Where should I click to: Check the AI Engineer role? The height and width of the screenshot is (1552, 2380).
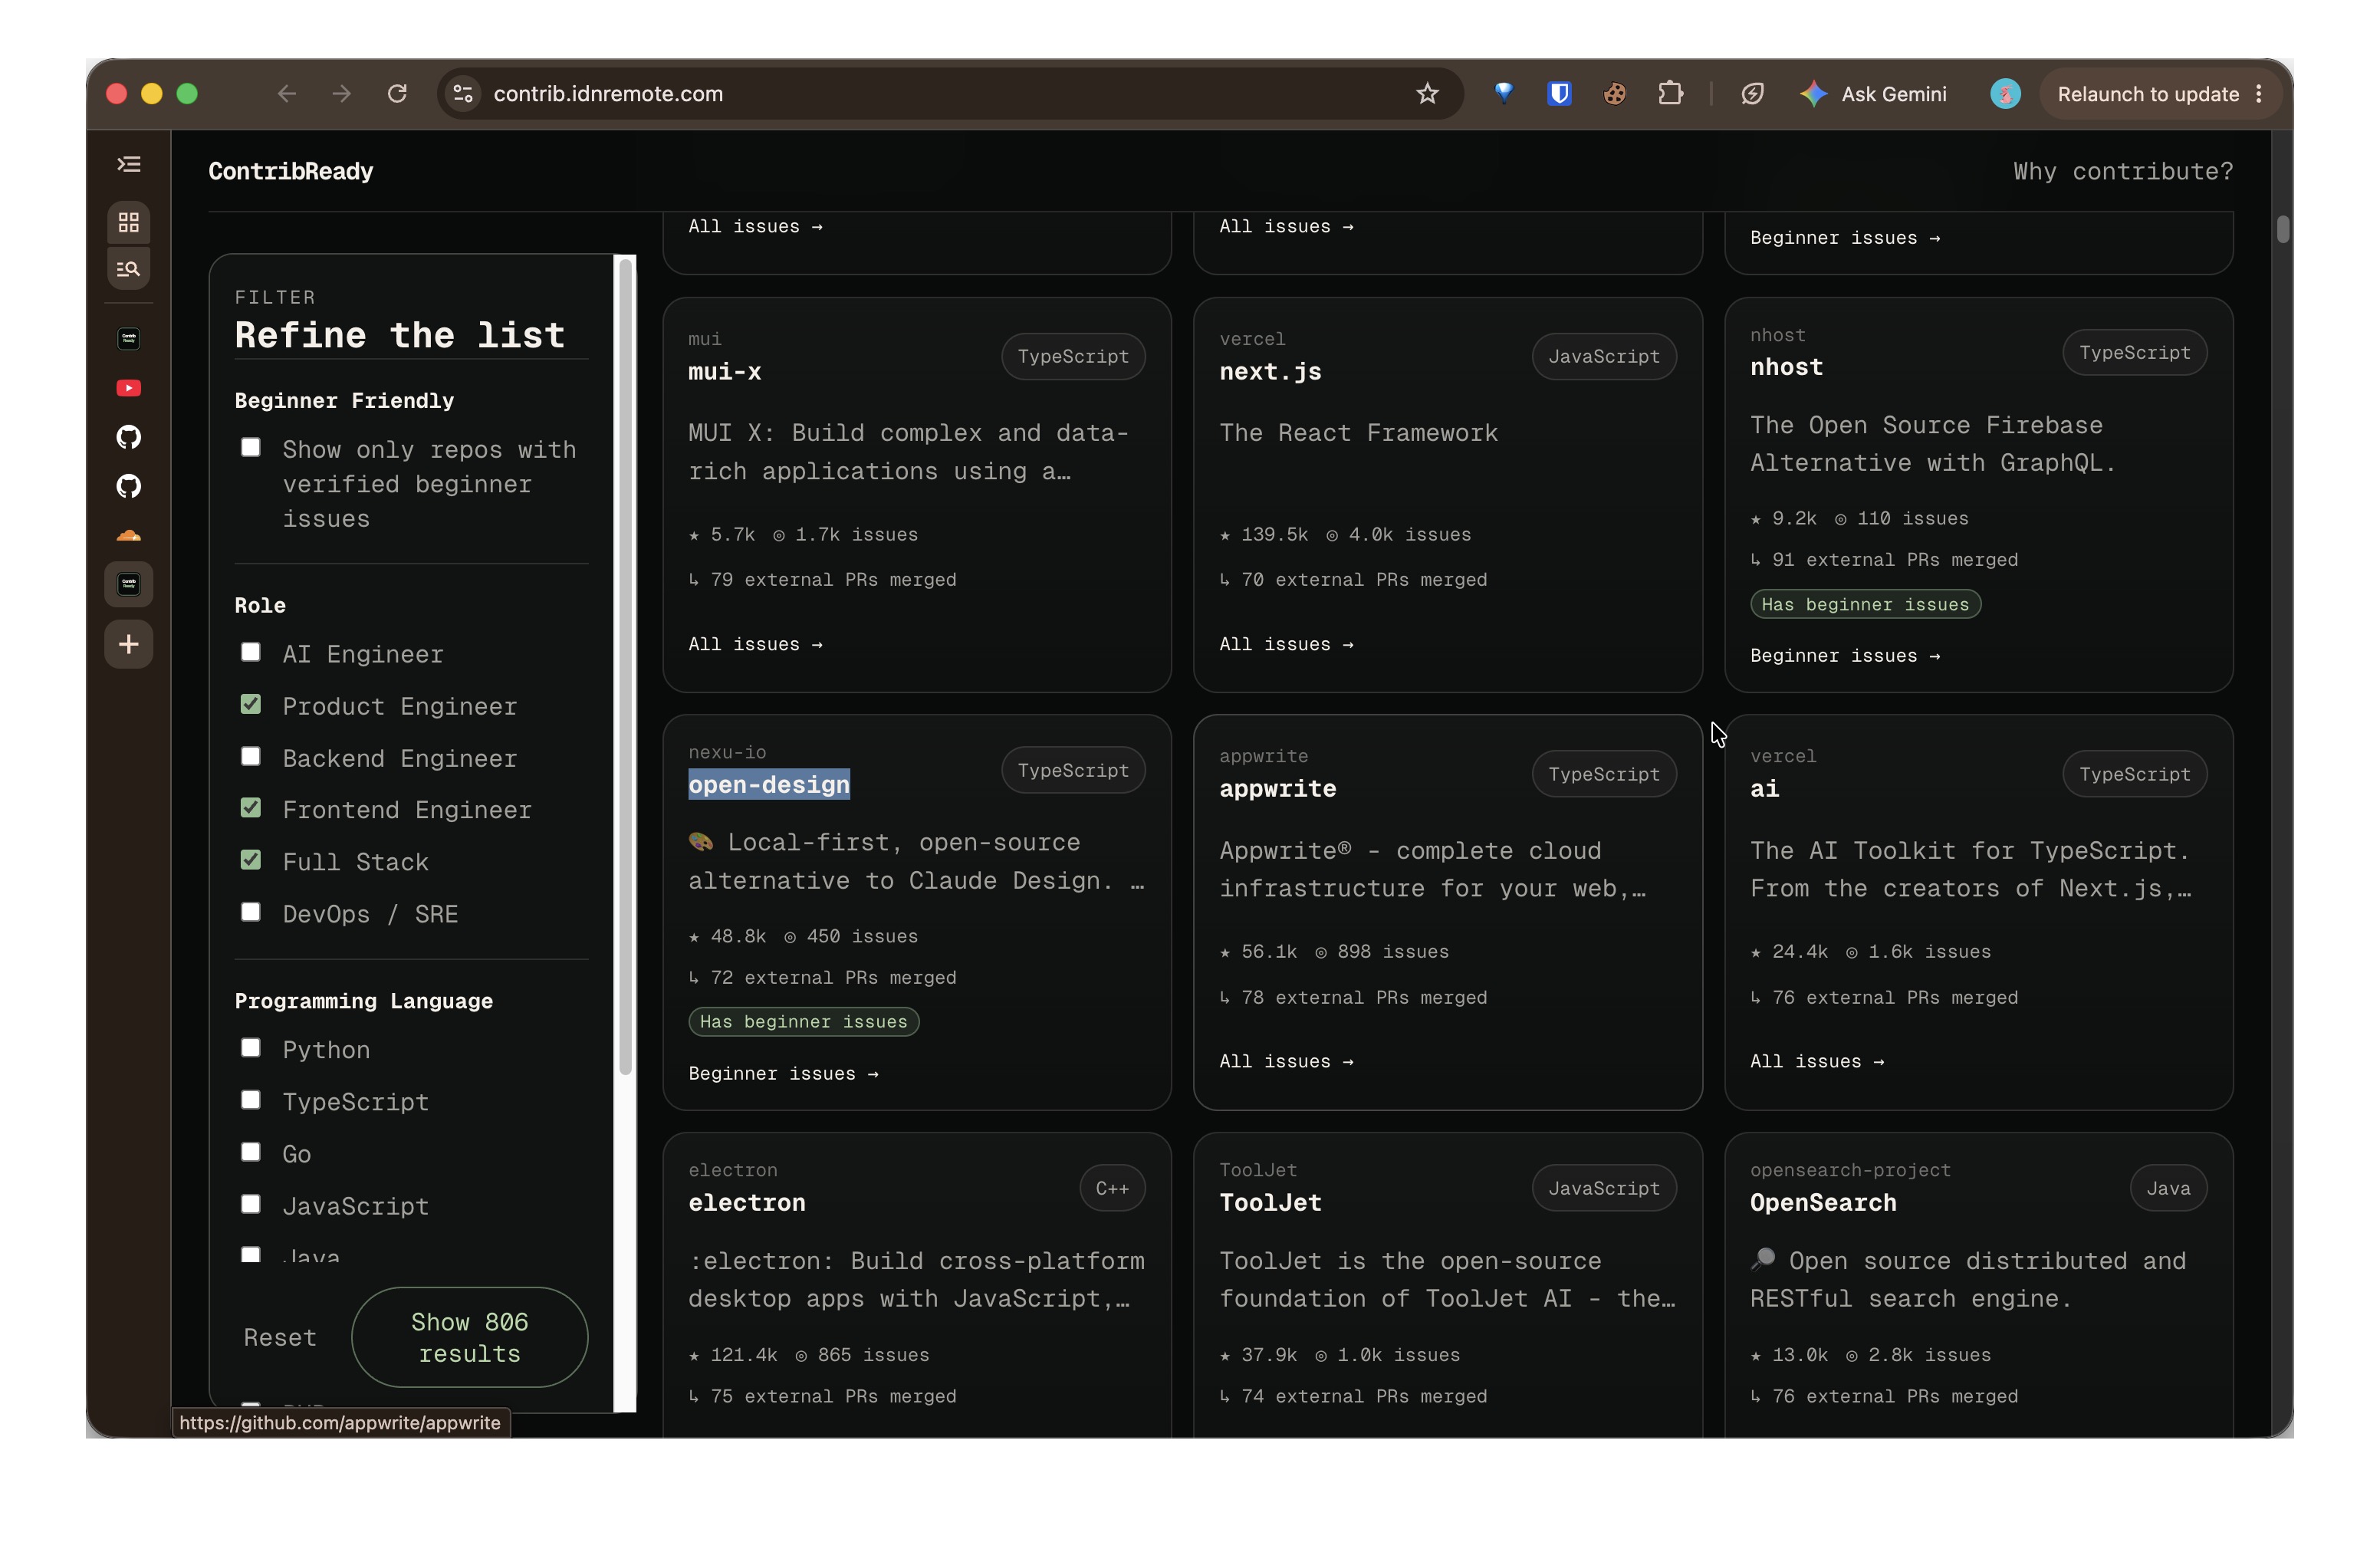point(251,652)
